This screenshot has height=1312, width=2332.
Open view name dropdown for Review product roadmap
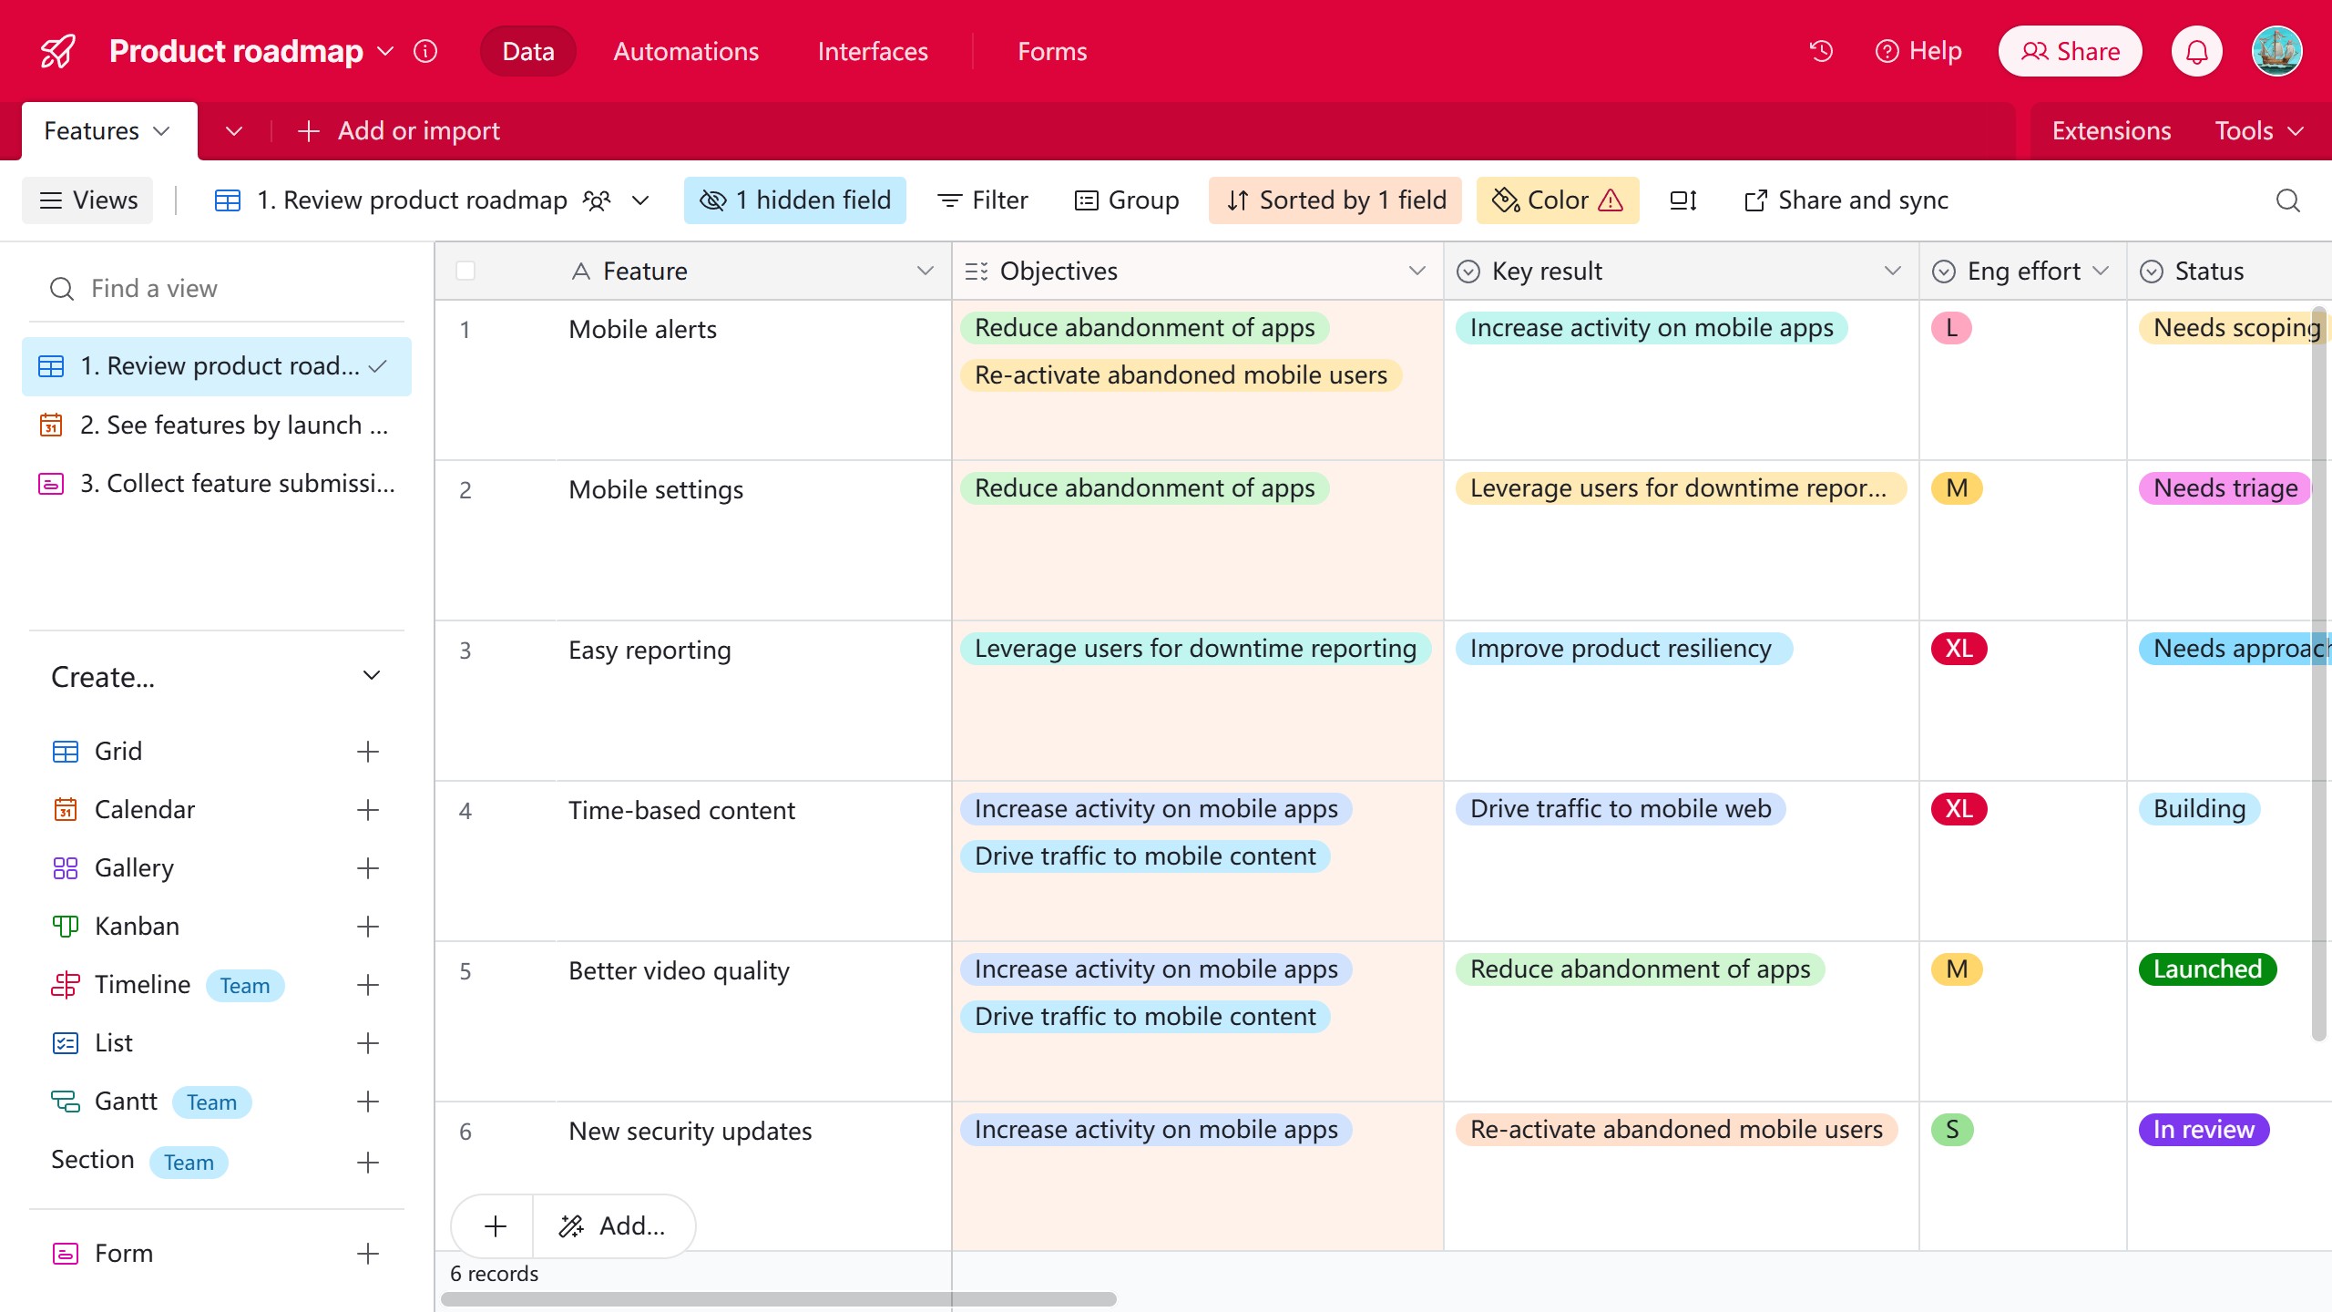(640, 200)
